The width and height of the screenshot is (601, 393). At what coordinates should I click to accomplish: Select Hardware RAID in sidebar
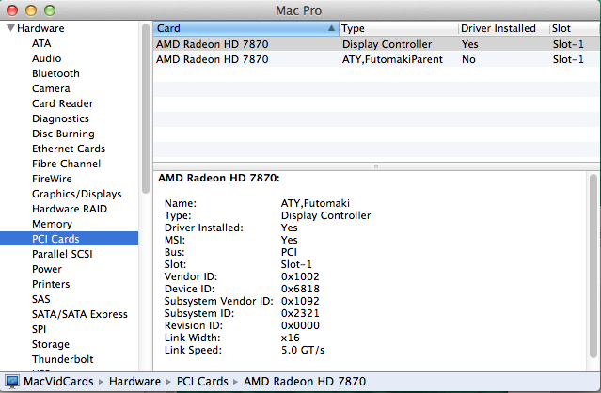70,209
